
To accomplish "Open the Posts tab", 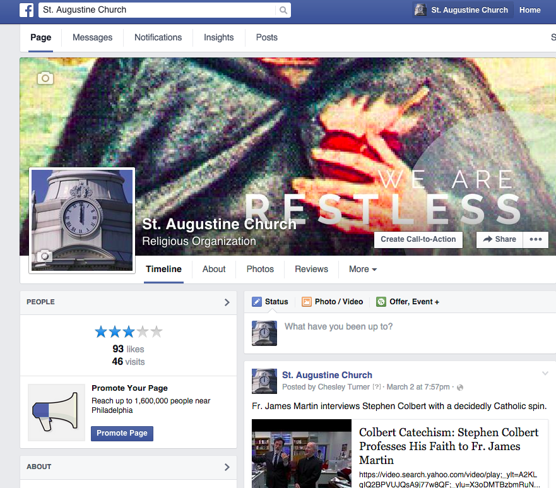I will pos(267,38).
